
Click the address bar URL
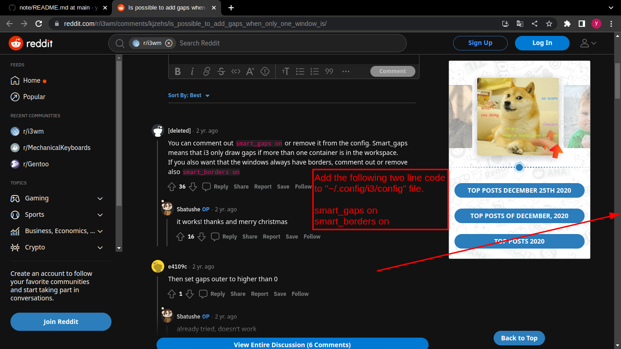click(195, 24)
